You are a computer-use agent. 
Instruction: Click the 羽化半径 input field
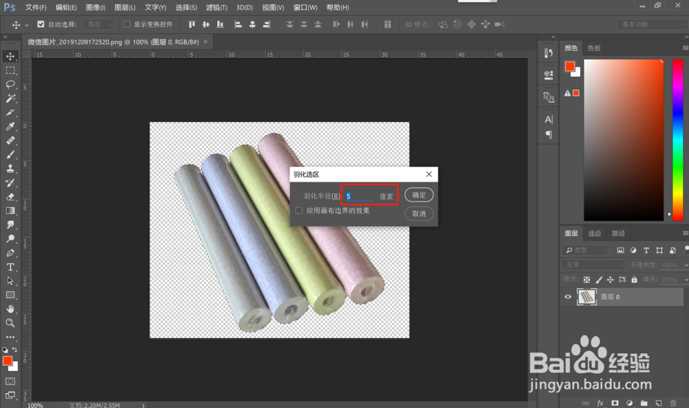point(360,196)
